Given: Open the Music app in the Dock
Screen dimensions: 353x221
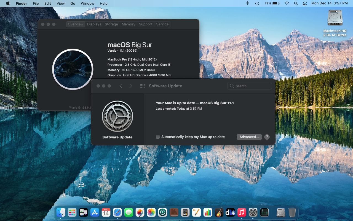Looking at the screenshot, I should (242, 212).
